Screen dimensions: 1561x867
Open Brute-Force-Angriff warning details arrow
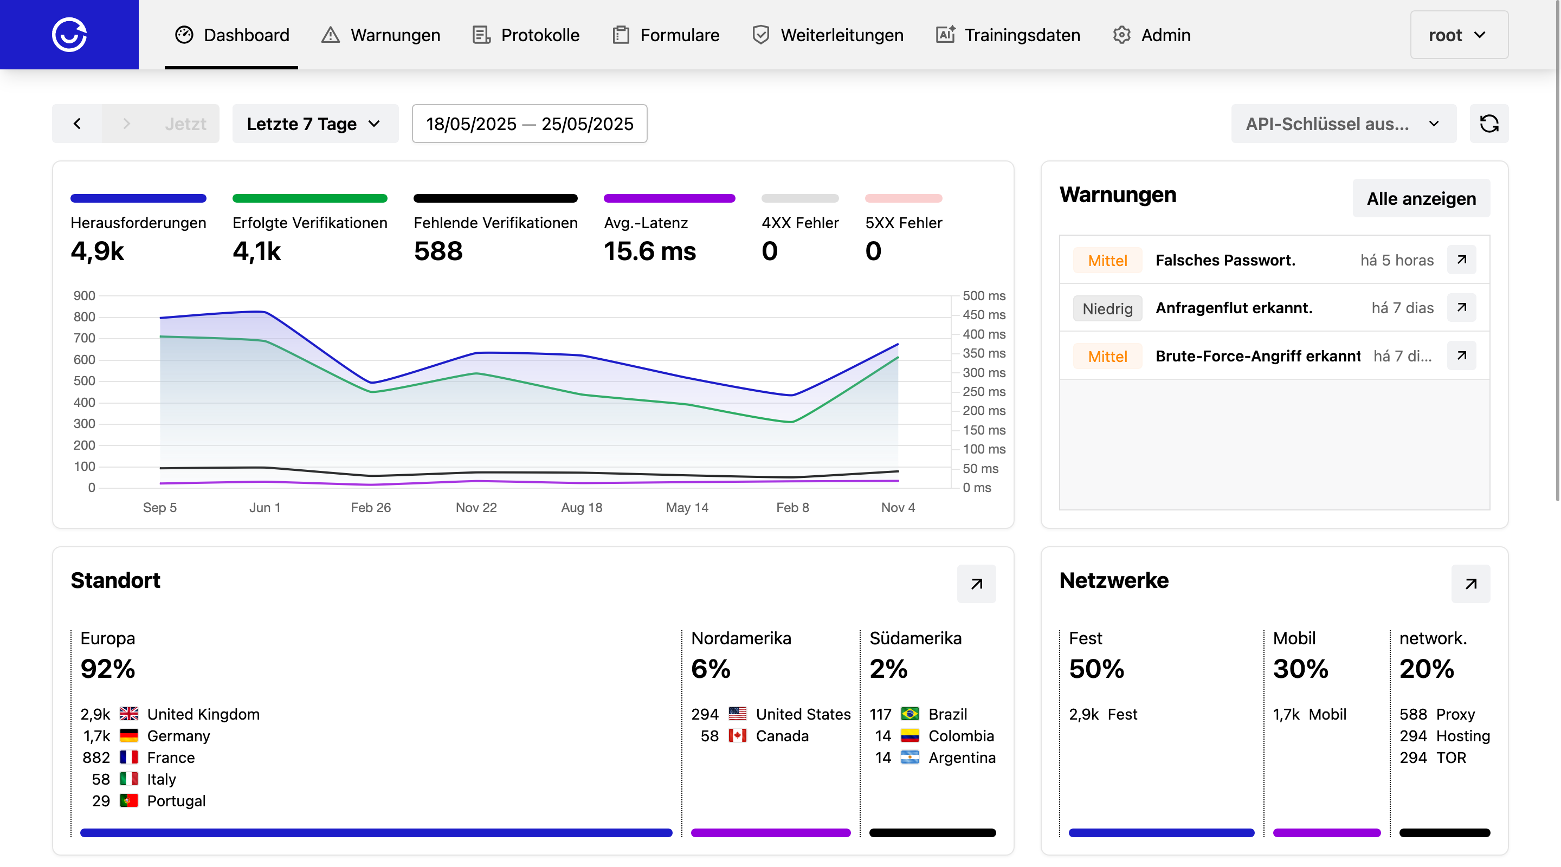pos(1462,355)
